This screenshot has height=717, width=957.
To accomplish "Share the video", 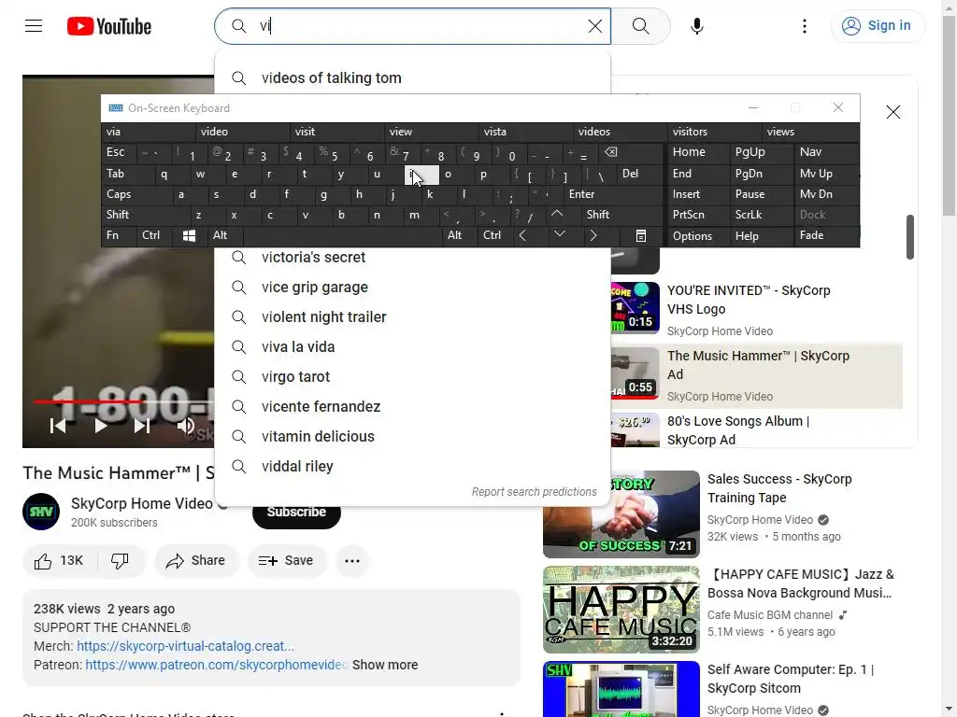I will pyautogui.click(x=196, y=560).
